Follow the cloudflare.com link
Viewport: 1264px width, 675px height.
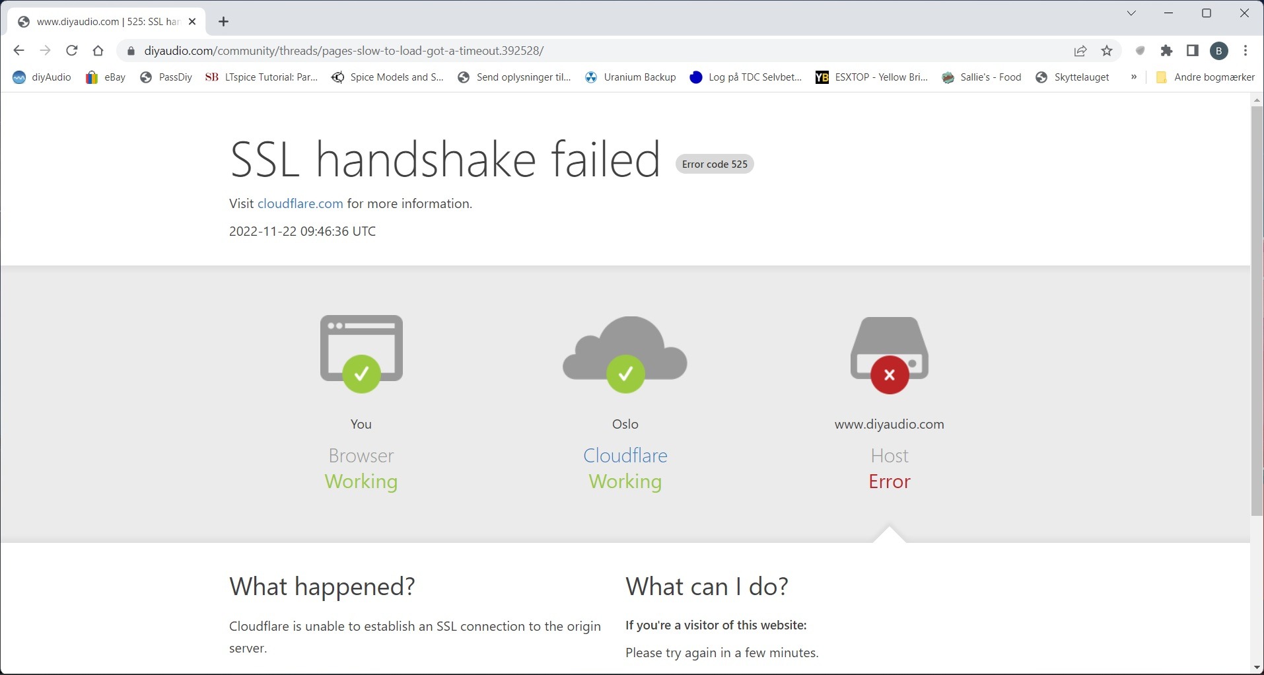[x=300, y=203]
